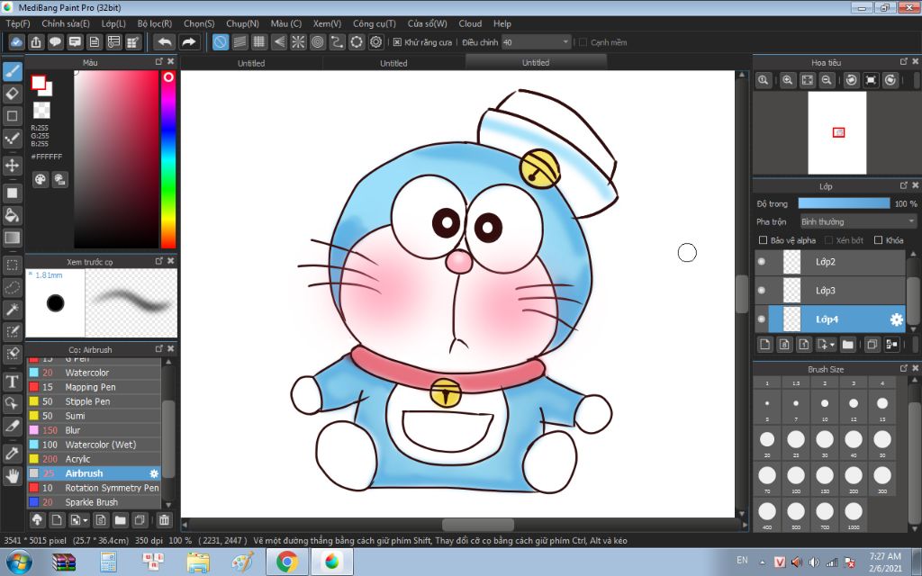922x576 pixels.
Task: Select the Brush tool in left toolbar
Action: (x=12, y=71)
